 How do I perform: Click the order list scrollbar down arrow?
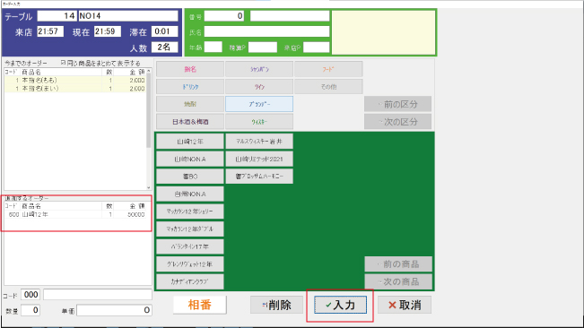[149, 188]
